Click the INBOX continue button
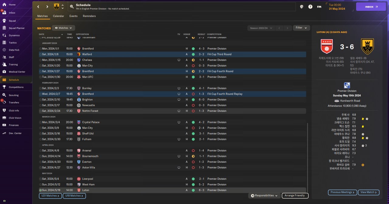The height and width of the screenshot is (204, 389). point(371,6)
